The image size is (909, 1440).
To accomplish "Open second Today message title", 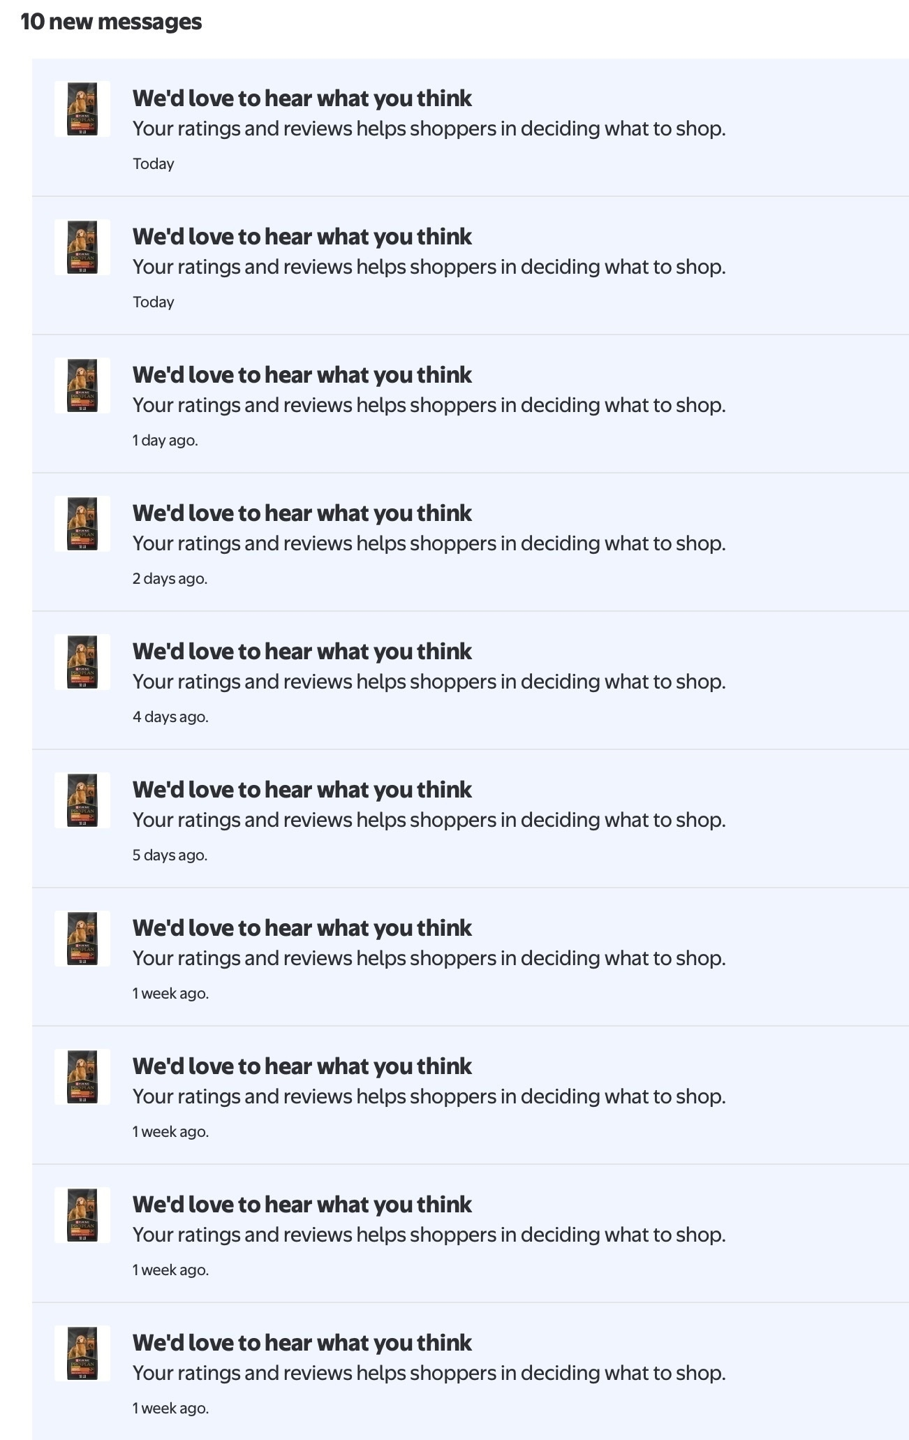I will (x=302, y=237).
